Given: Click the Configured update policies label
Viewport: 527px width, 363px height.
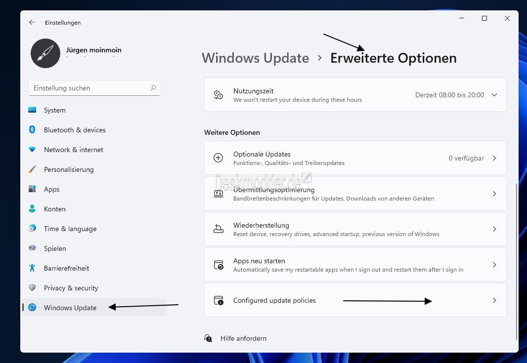Looking at the screenshot, I should [x=274, y=301].
